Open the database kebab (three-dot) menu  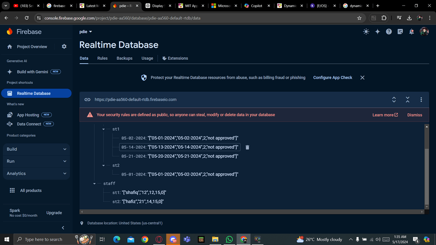tap(421, 99)
